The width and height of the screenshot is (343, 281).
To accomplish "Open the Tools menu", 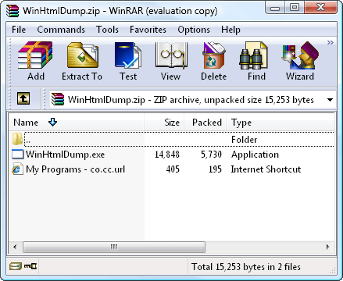I will (107, 30).
